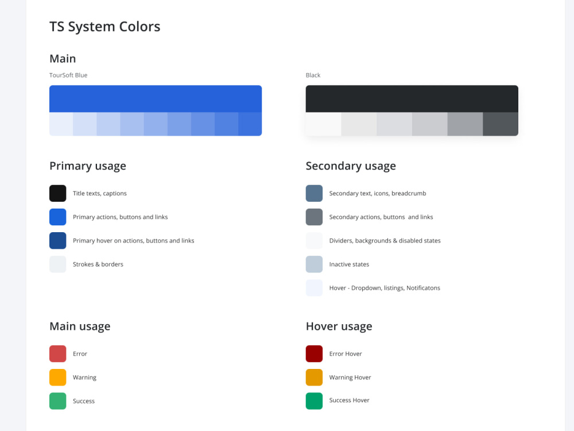Click the Strokes & borders swatch

(x=58, y=264)
